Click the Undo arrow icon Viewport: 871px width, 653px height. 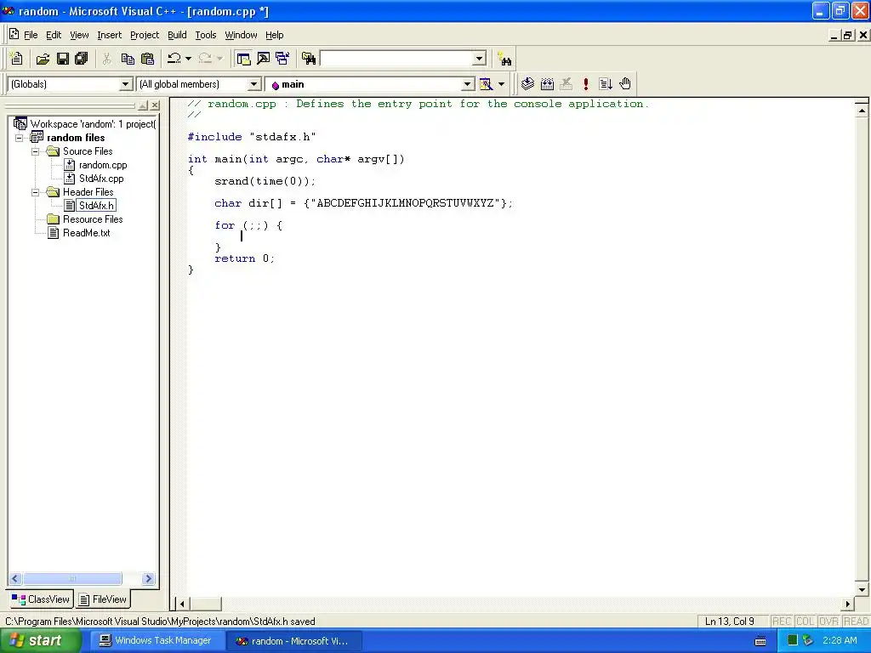click(x=174, y=59)
